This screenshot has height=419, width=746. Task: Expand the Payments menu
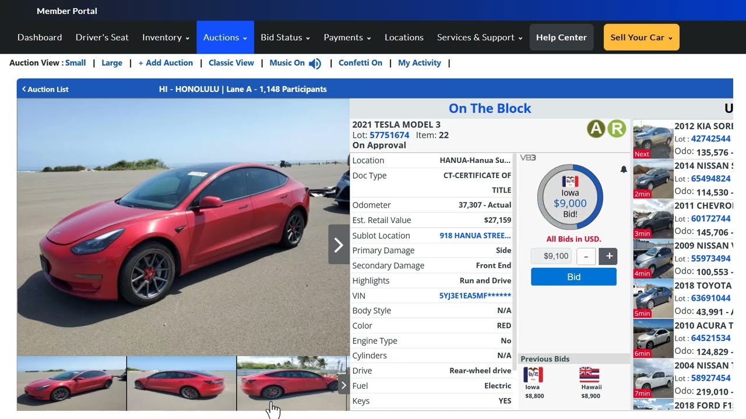[x=347, y=37]
